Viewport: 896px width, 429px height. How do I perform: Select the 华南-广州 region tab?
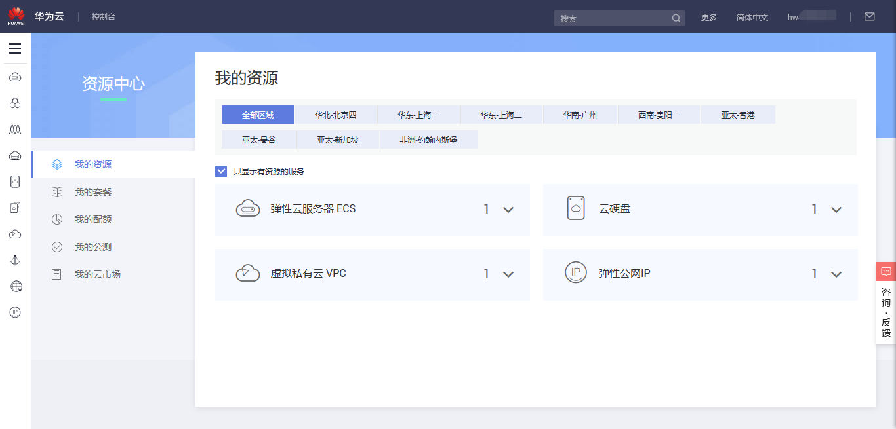580,115
